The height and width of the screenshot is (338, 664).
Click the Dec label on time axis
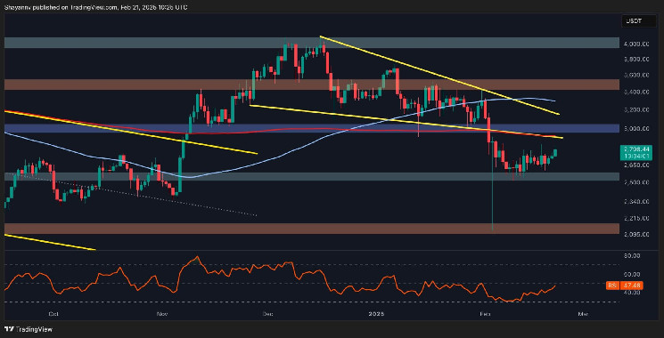tap(267, 314)
